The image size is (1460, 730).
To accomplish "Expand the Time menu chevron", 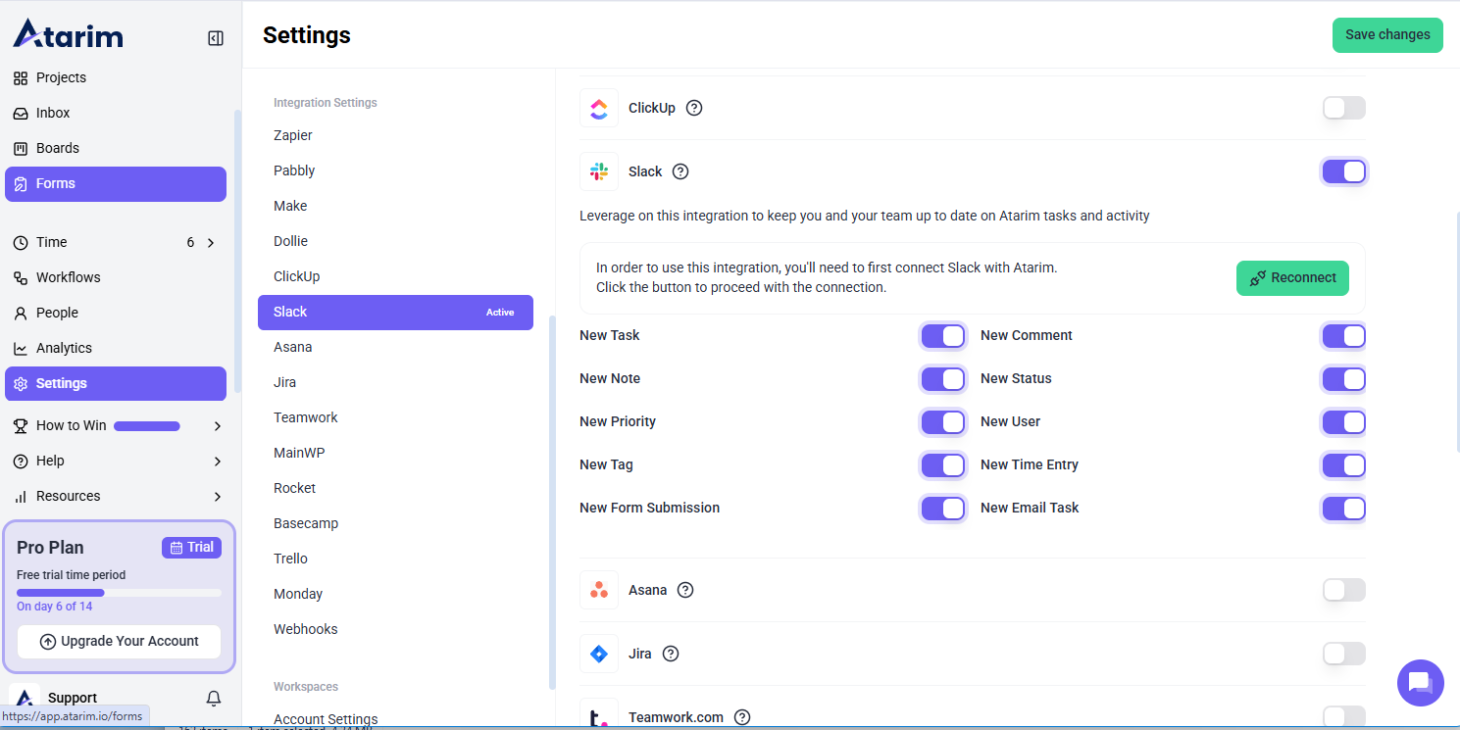I will pos(211,242).
